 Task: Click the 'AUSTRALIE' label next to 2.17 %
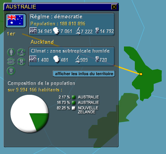click(88, 97)
